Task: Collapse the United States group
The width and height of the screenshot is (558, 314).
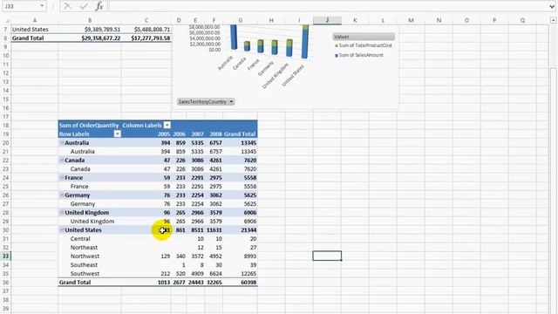Action: click(62, 229)
